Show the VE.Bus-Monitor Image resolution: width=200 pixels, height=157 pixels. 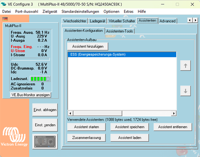point(31,95)
